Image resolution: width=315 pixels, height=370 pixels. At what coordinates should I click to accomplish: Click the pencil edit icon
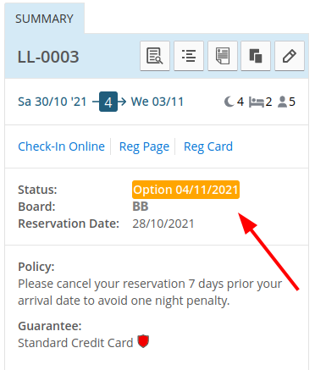pyautogui.click(x=290, y=56)
